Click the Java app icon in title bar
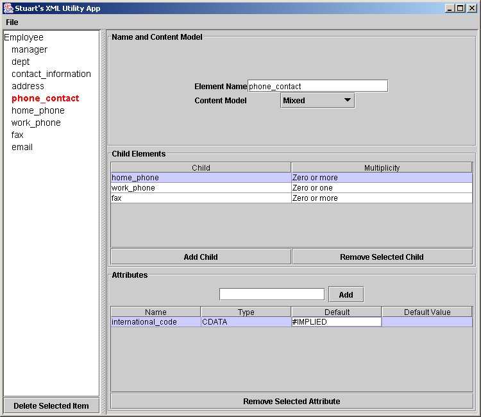This screenshot has height=417, width=481. pos(8,8)
